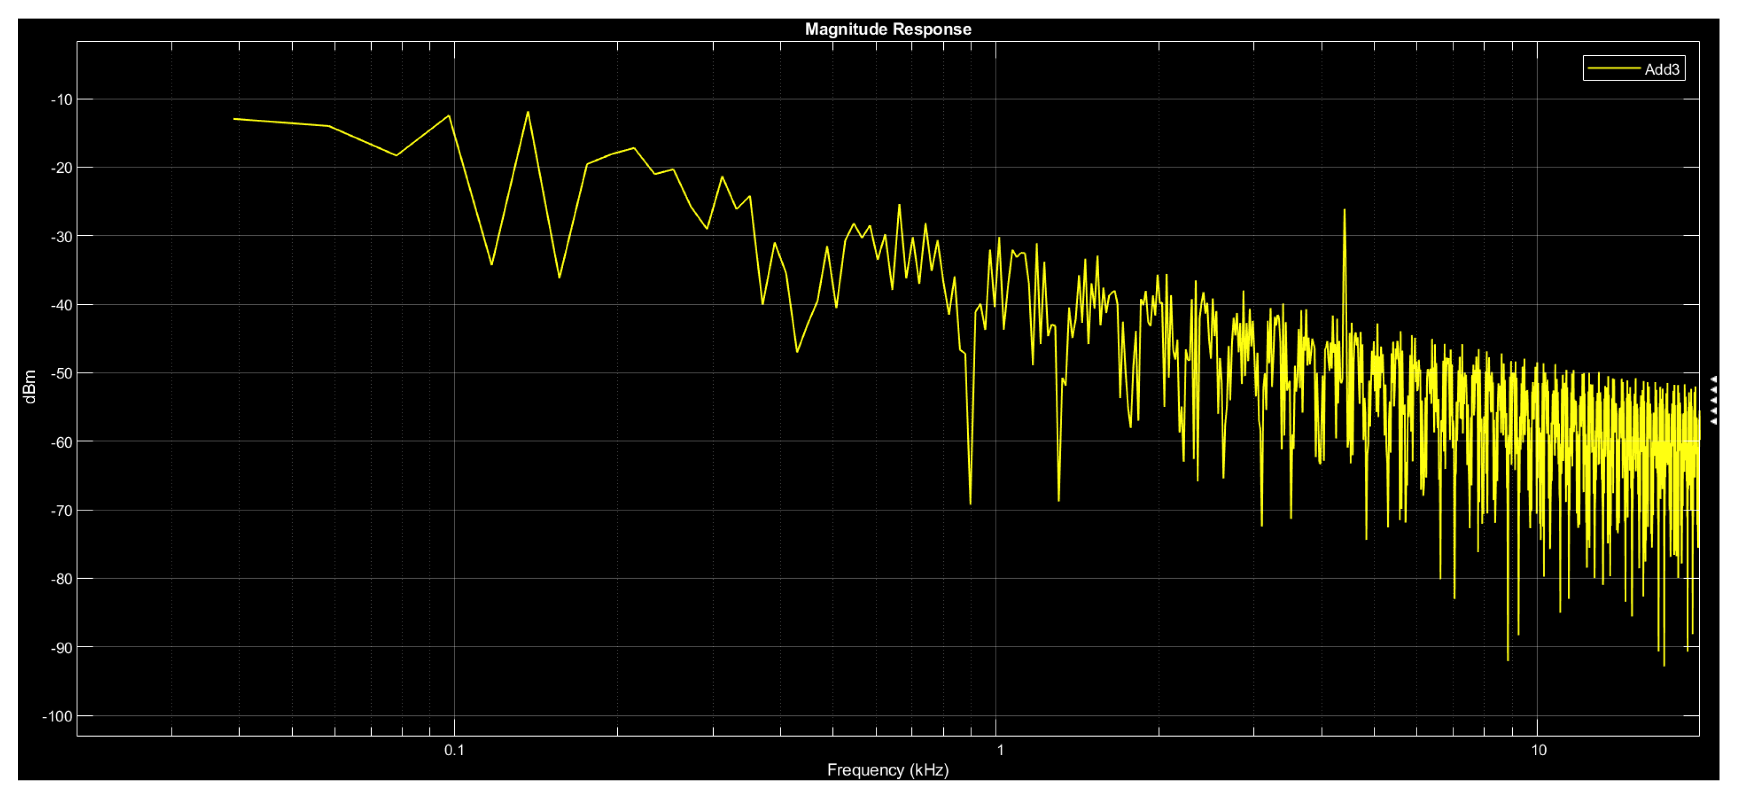Click the -20 y-axis tick label
The image size is (1737, 797).
[62, 168]
